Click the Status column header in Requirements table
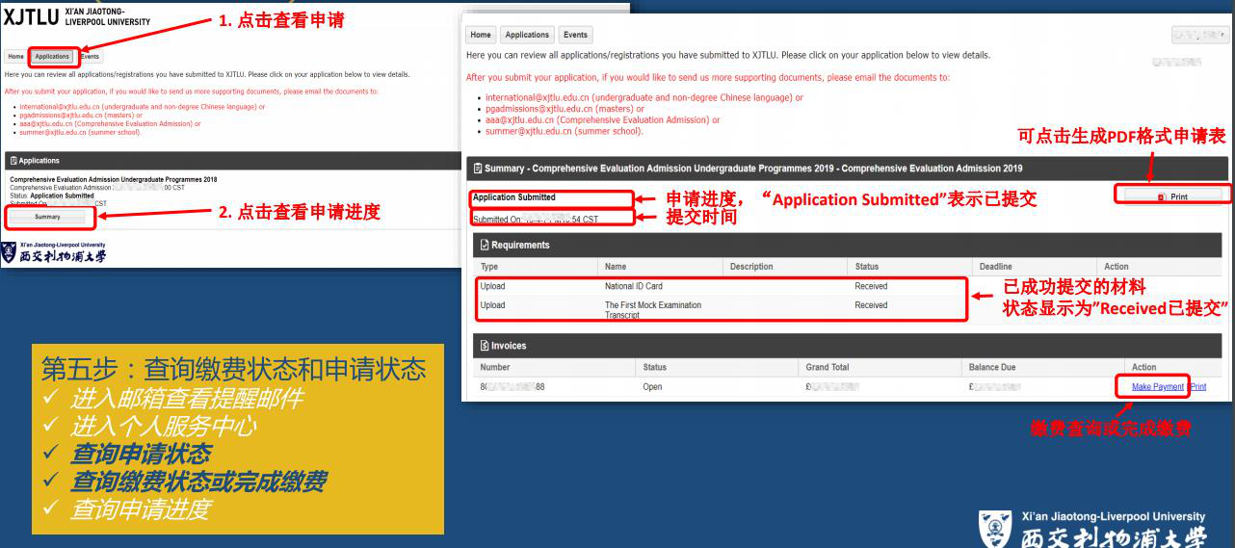Screen dimensions: 1235x548 tap(866, 267)
